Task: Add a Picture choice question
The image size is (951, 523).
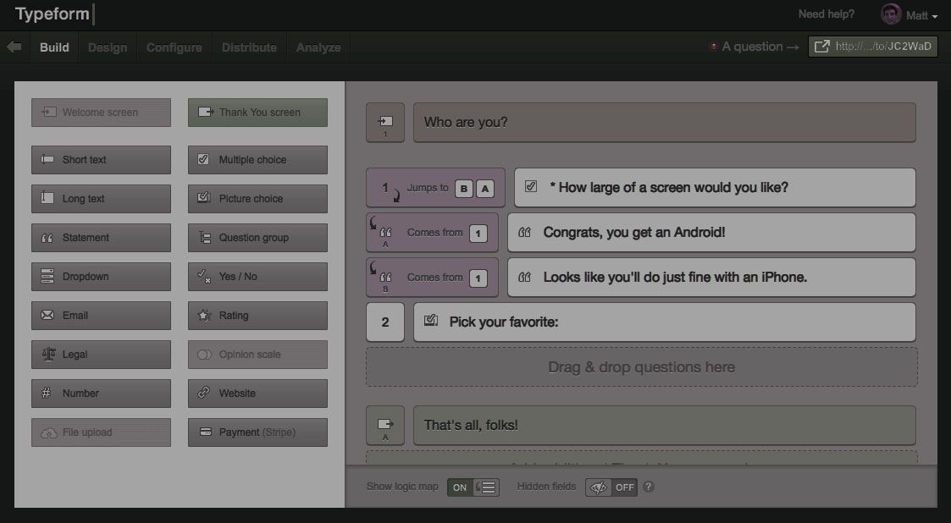Action: pyautogui.click(x=257, y=198)
